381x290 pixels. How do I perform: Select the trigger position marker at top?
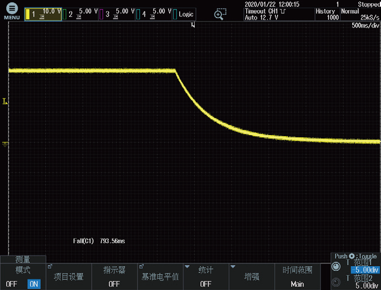[193, 25]
